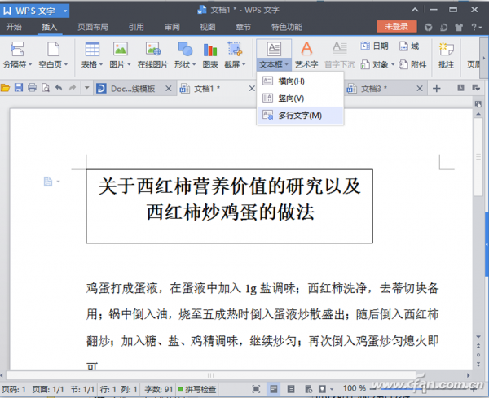This screenshot has width=489, height=398.
Task: Open the 审阅 ribbon tab
Action: pos(172,27)
